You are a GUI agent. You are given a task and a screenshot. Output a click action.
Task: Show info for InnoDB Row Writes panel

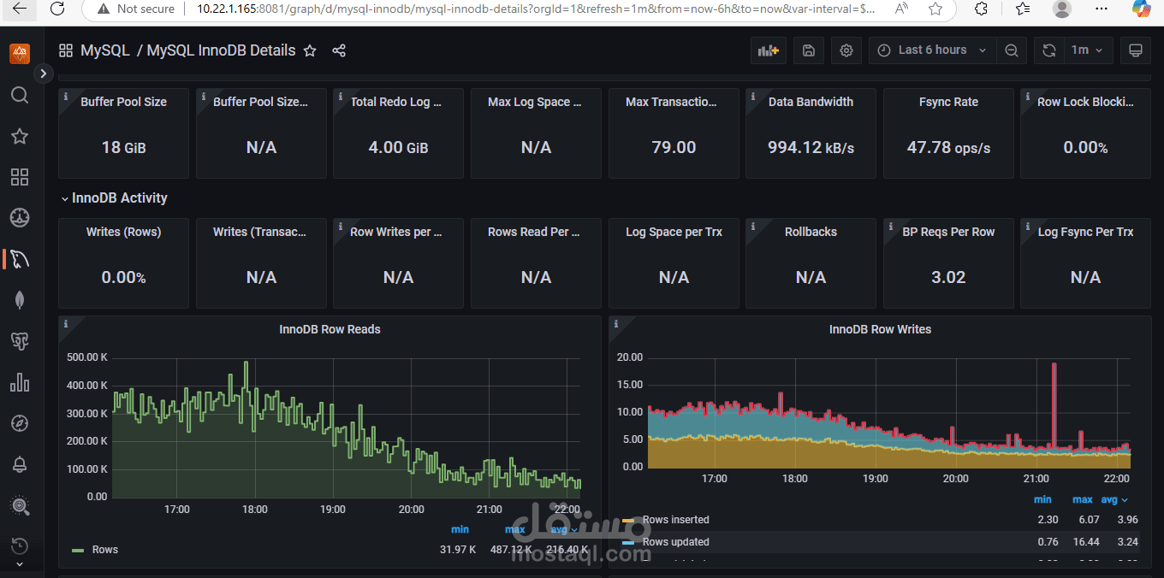616,324
